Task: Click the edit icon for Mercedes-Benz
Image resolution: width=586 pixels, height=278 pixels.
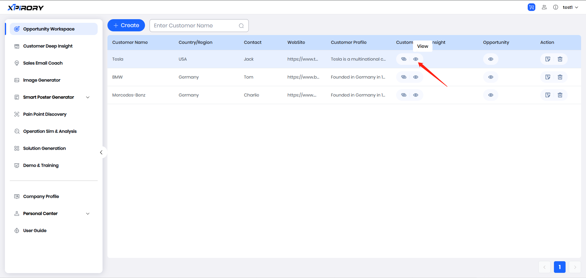Action: pyautogui.click(x=548, y=95)
